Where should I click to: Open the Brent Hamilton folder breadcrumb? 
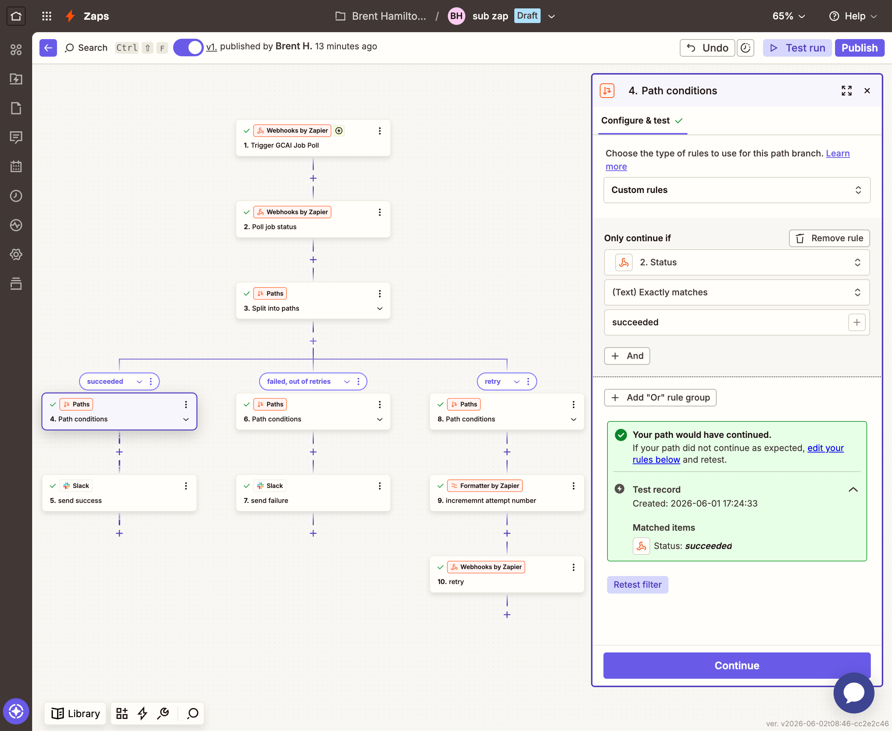[381, 16]
